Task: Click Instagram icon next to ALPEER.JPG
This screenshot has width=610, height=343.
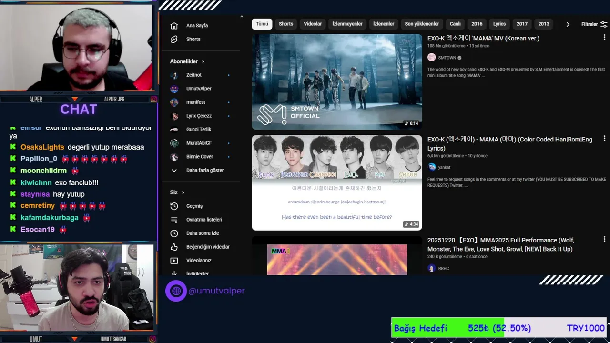Action: click(x=153, y=99)
